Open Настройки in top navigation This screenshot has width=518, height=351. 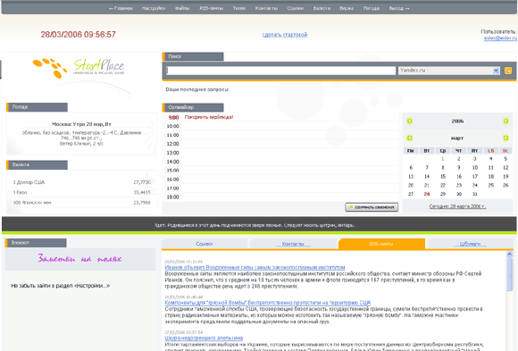click(154, 8)
